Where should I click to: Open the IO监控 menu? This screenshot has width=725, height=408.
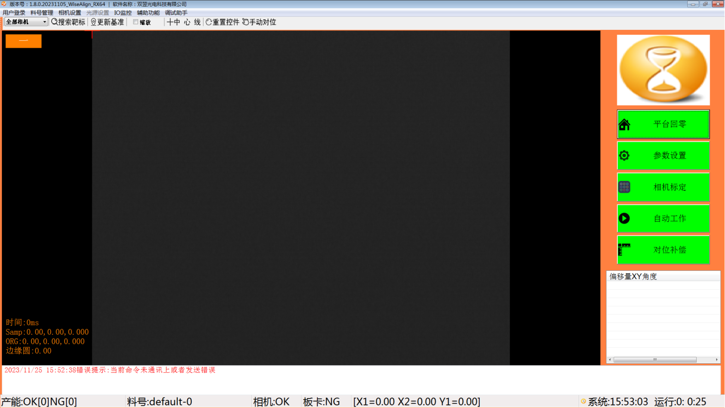[123, 12]
